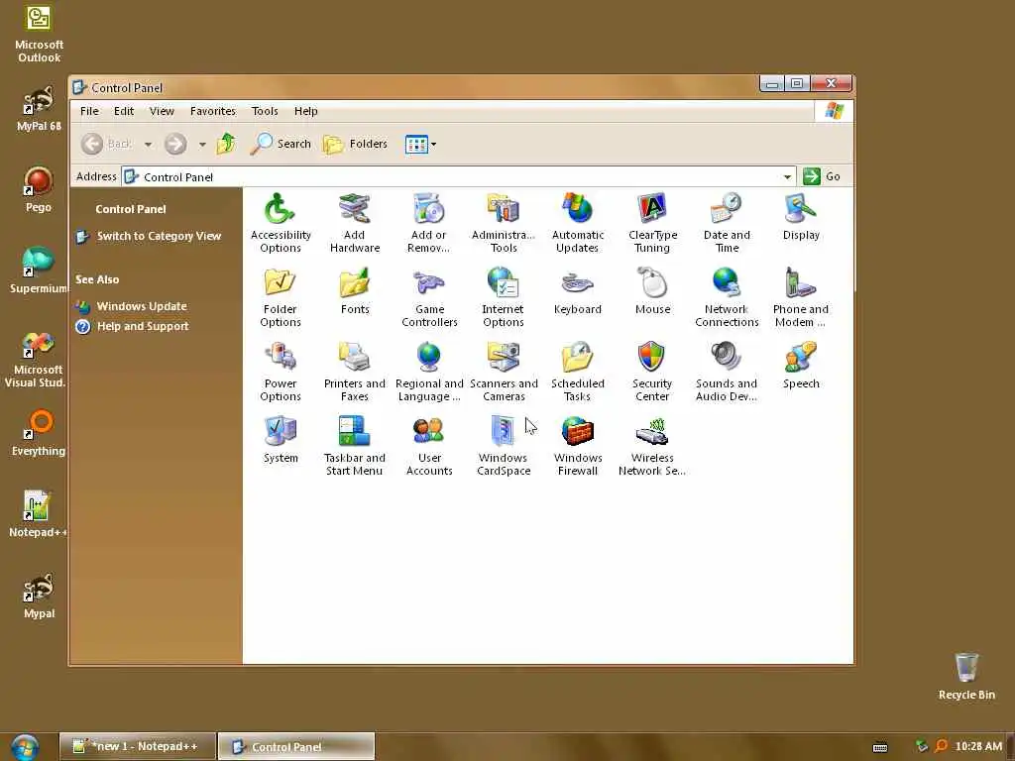
Task: Open Scheduled Tasks icon
Action: 578,372
